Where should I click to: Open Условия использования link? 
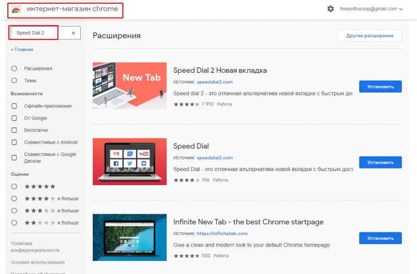(38, 263)
